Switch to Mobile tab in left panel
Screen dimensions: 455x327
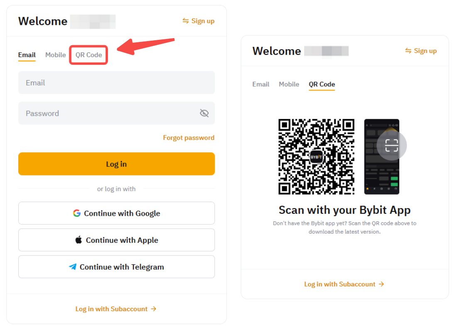click(56, 55)
